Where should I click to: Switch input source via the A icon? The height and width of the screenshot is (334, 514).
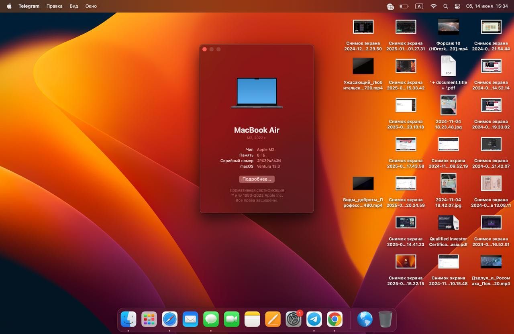419,6
